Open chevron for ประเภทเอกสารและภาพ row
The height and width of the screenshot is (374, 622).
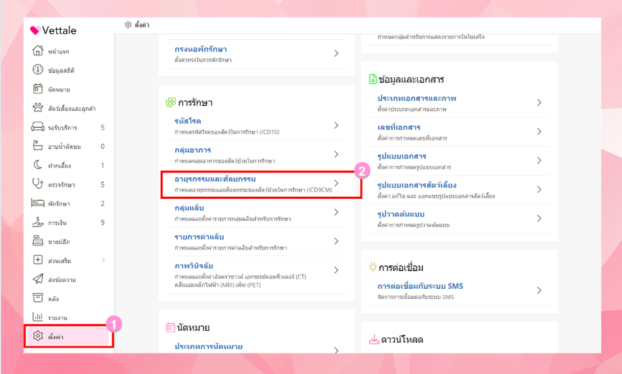point(539,103)
